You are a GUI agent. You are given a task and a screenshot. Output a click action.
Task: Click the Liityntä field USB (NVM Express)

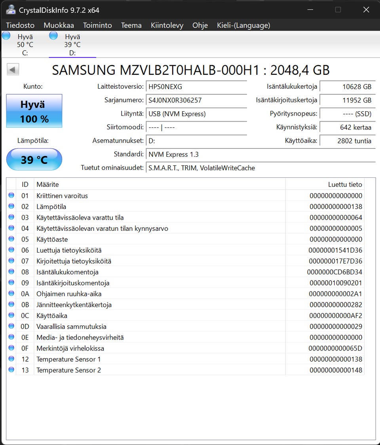click(196, 114)
